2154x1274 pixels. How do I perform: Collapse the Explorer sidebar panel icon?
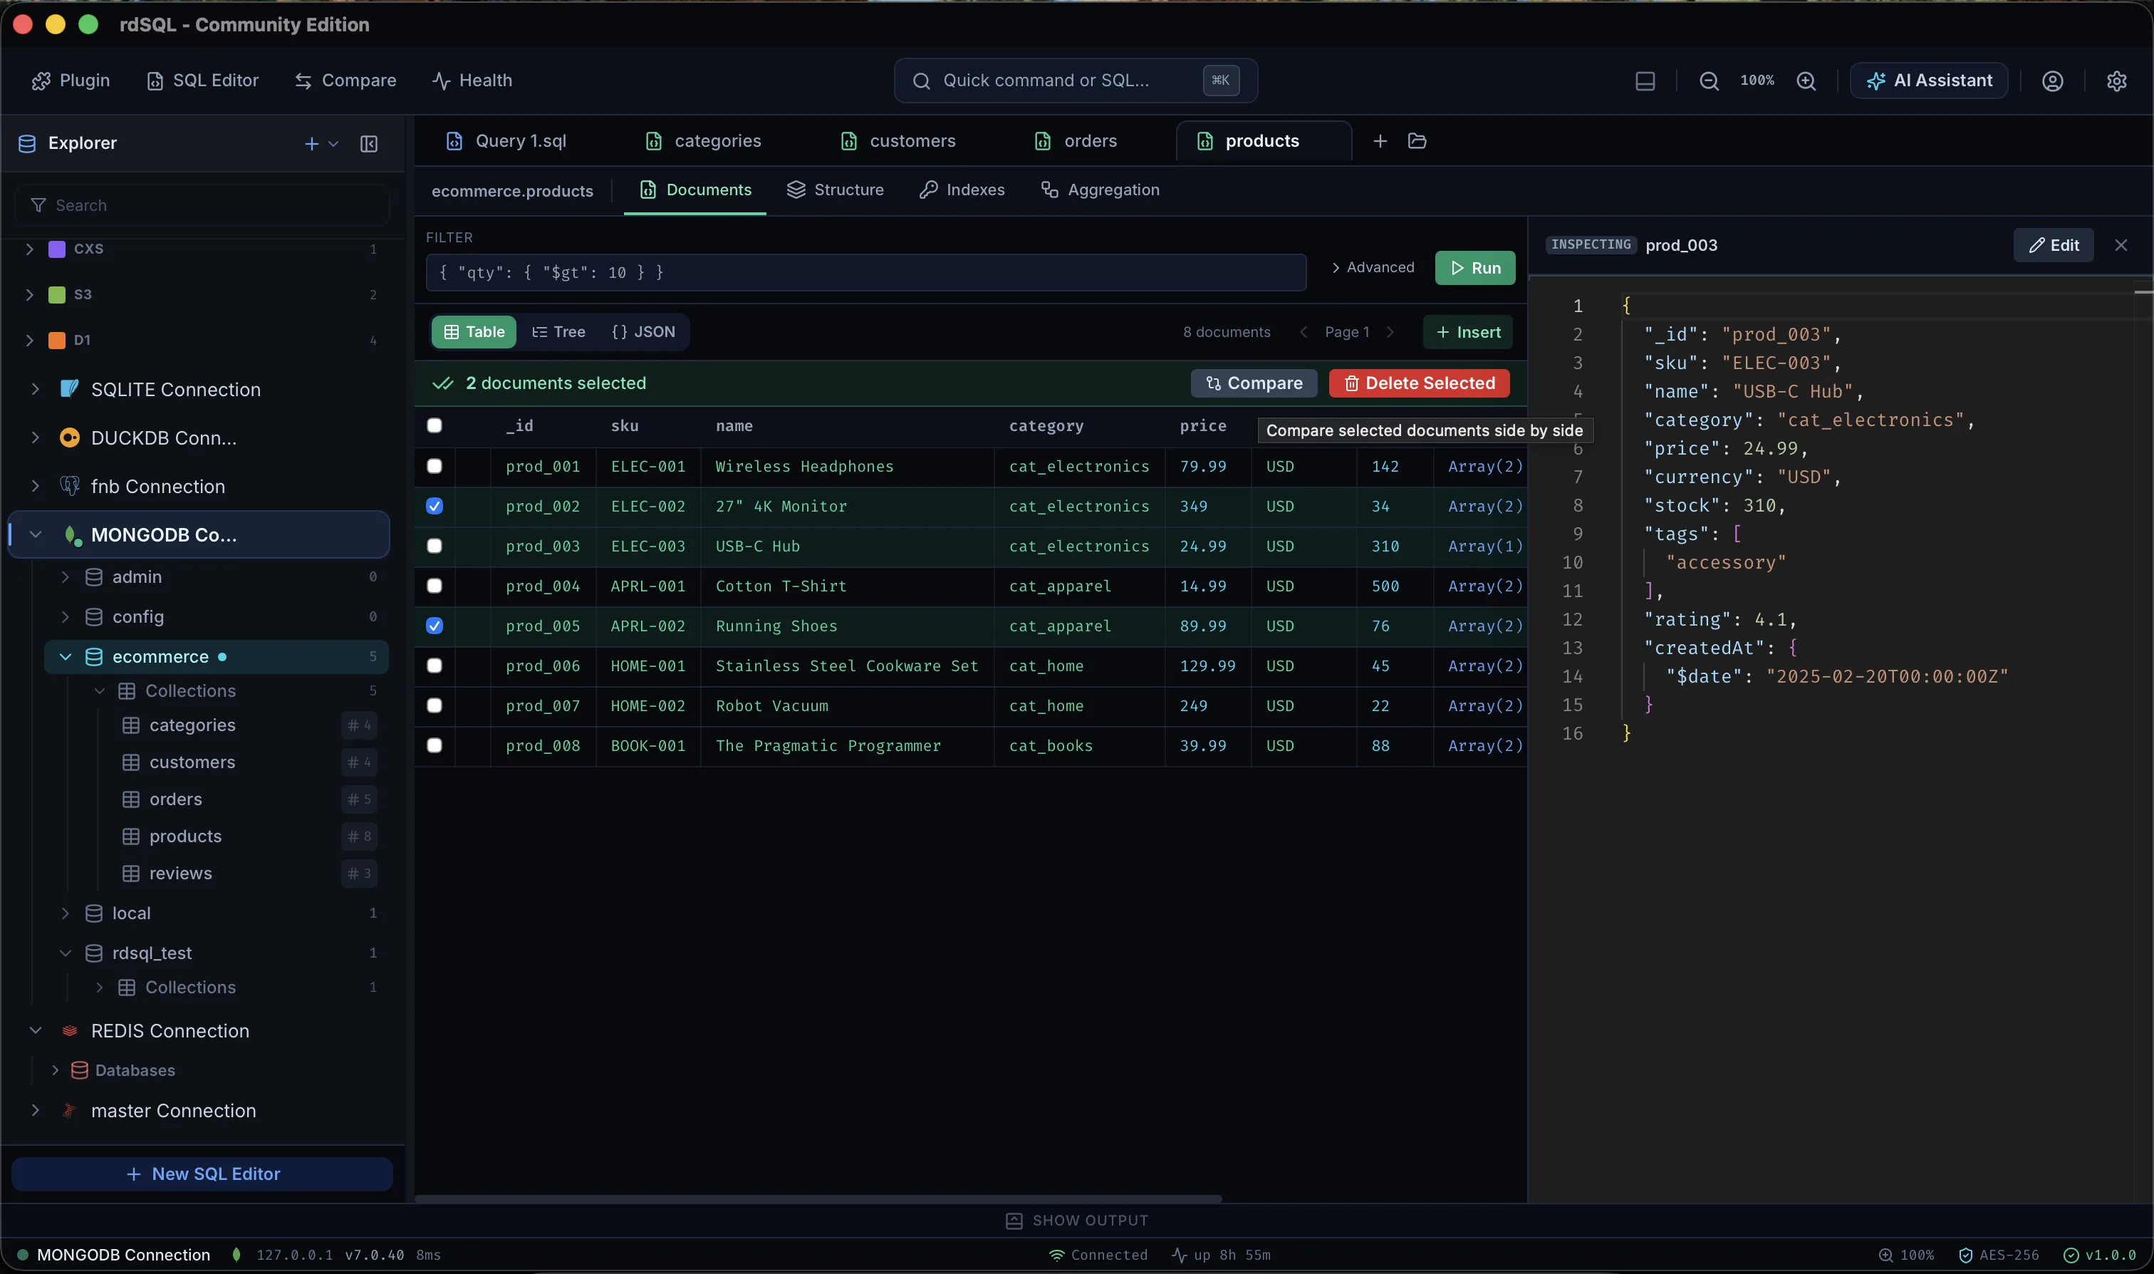click(369, 143)
